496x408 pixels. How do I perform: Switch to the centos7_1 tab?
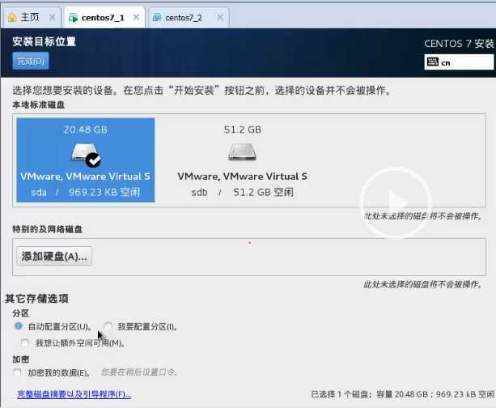coord(103,18)
